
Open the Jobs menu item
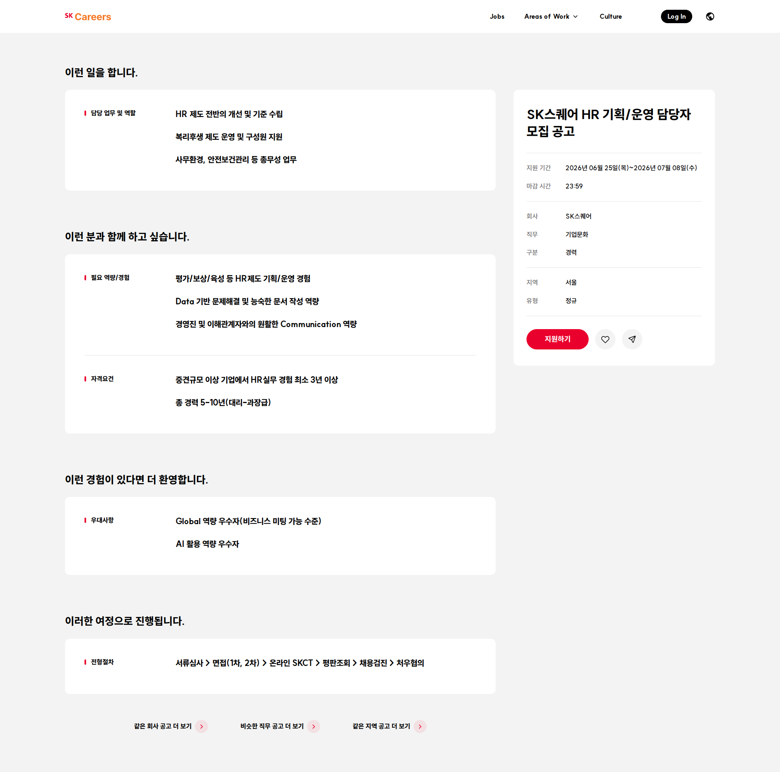click(x=497, y=17)
